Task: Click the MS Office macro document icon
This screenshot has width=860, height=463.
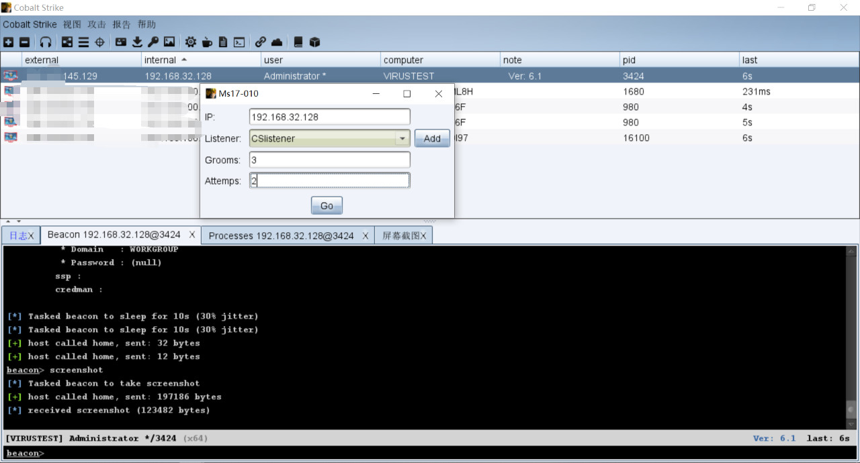Action: point(223,42)
